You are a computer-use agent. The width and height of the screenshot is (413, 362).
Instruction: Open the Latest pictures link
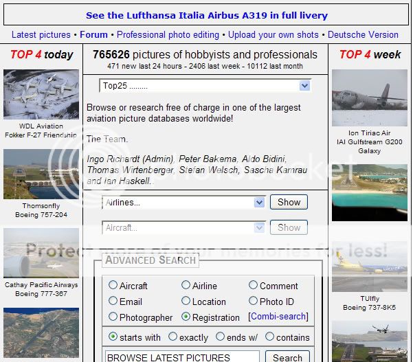click(41, 35)
